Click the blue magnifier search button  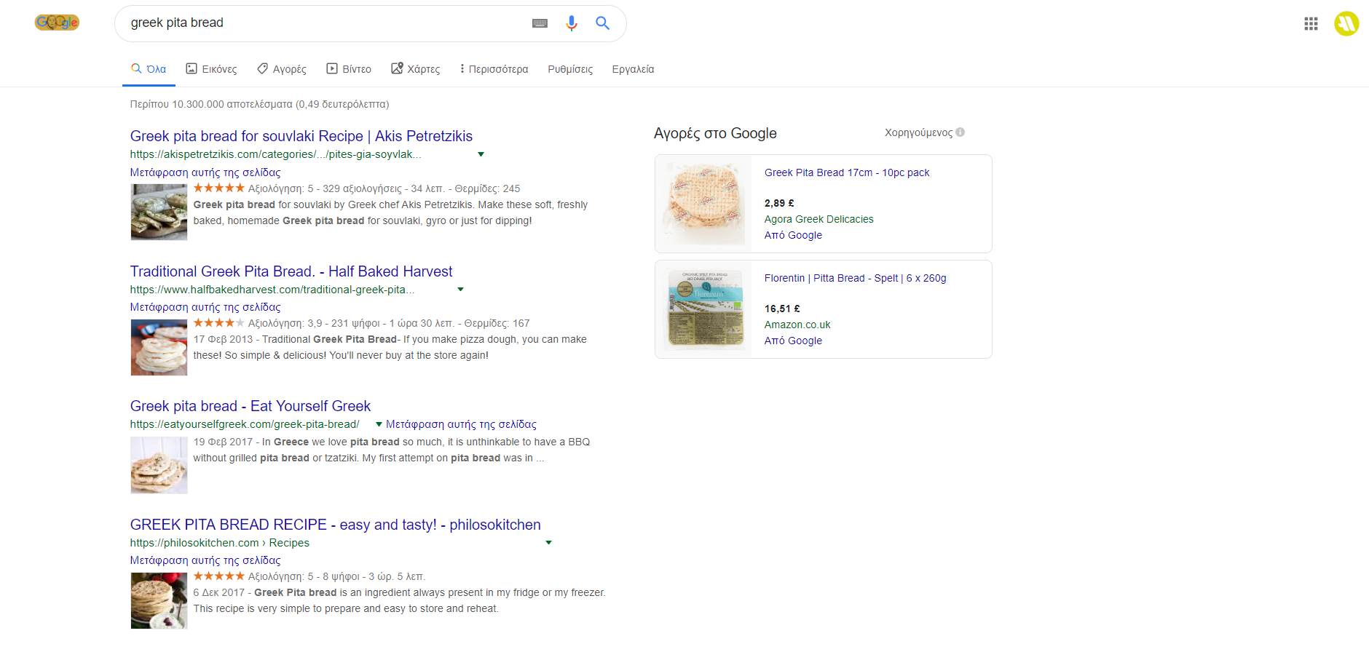602,23
